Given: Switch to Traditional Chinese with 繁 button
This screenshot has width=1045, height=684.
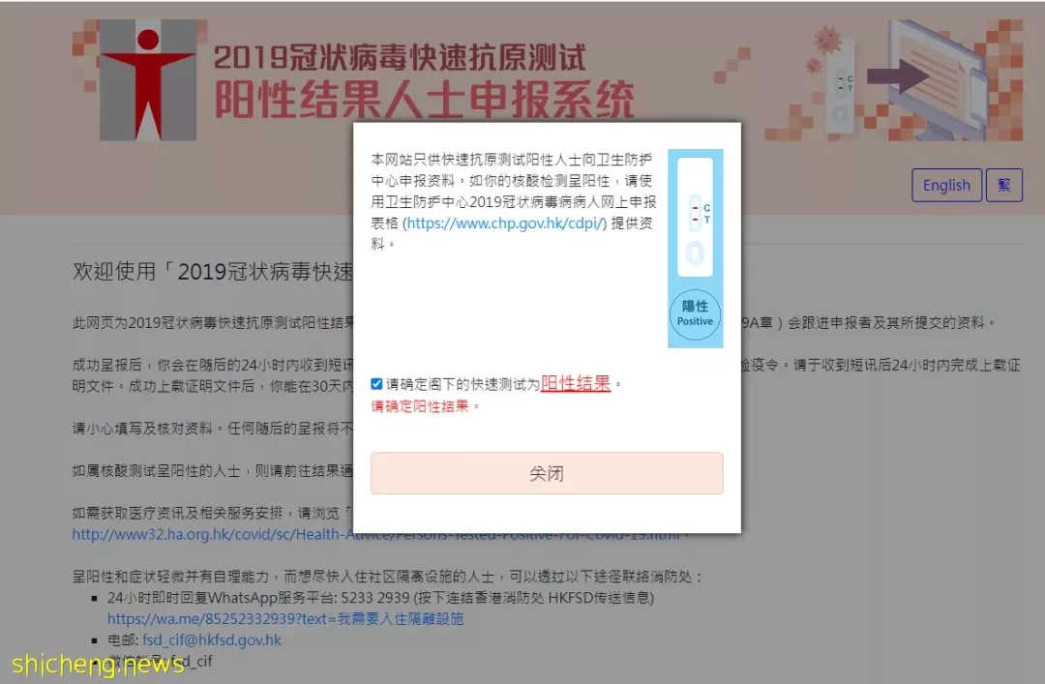Looking at the screenshot, I should click(x=1003, y=186).
